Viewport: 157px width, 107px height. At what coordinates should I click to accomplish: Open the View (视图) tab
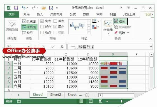coord(113,14)
